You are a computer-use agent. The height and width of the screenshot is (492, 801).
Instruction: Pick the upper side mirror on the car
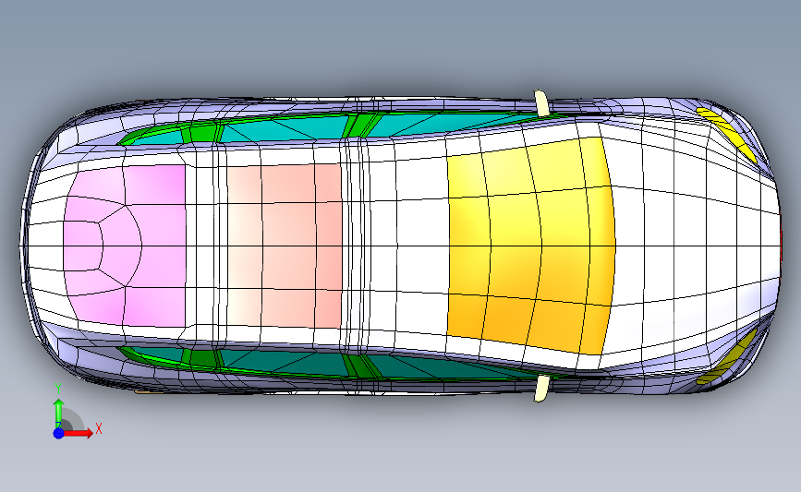click(x=541, y=103)
